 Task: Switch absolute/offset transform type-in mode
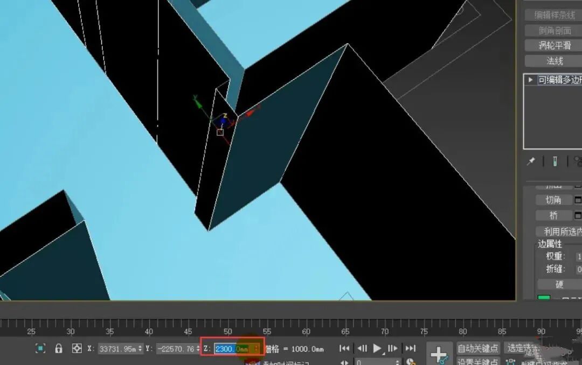[x=77, y=348]
